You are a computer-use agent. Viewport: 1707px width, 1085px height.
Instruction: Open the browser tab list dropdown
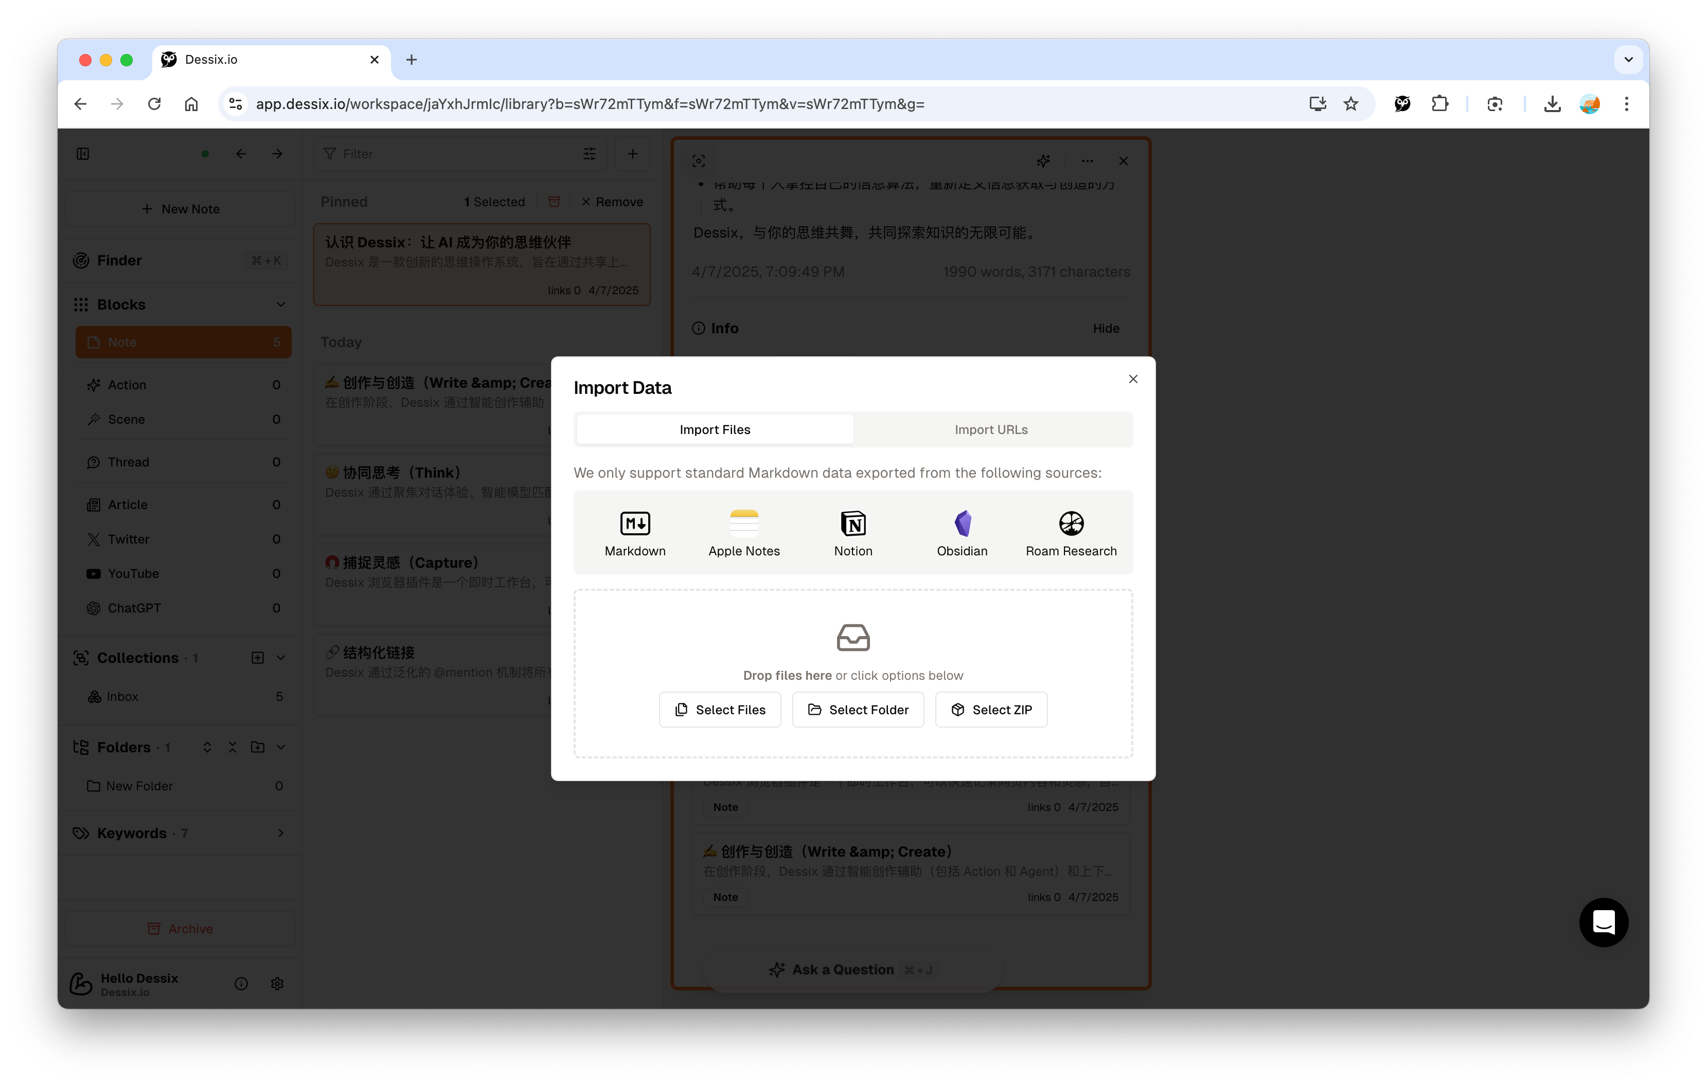tap(1628, 60)
